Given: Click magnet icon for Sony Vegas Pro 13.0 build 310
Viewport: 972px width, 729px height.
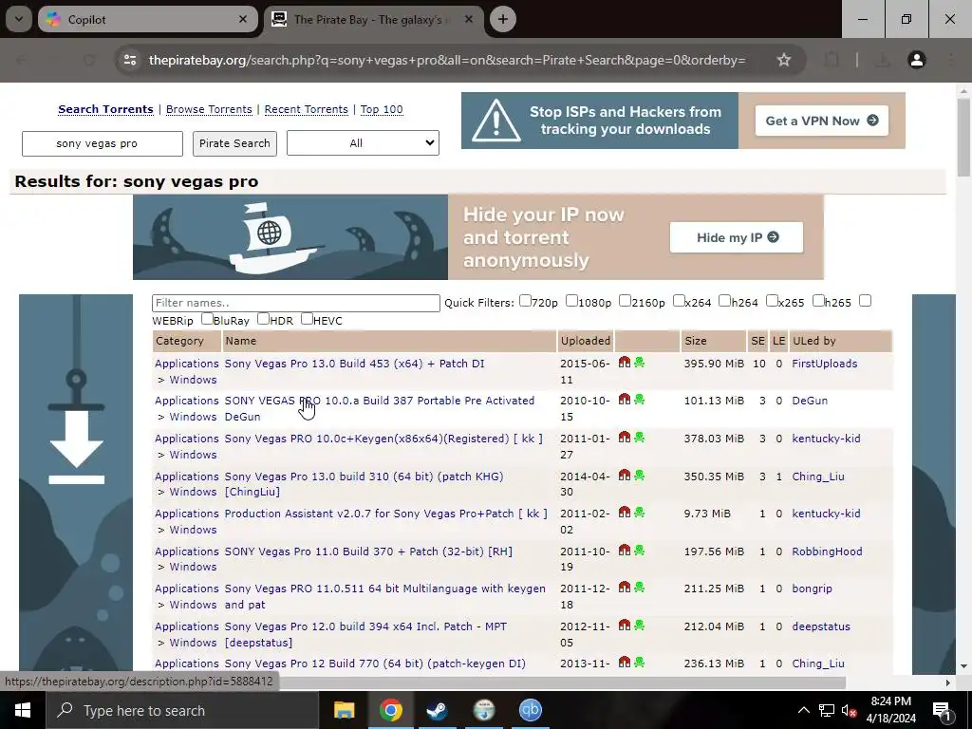Looking at the screenshot, I should (x=625, y=475).
